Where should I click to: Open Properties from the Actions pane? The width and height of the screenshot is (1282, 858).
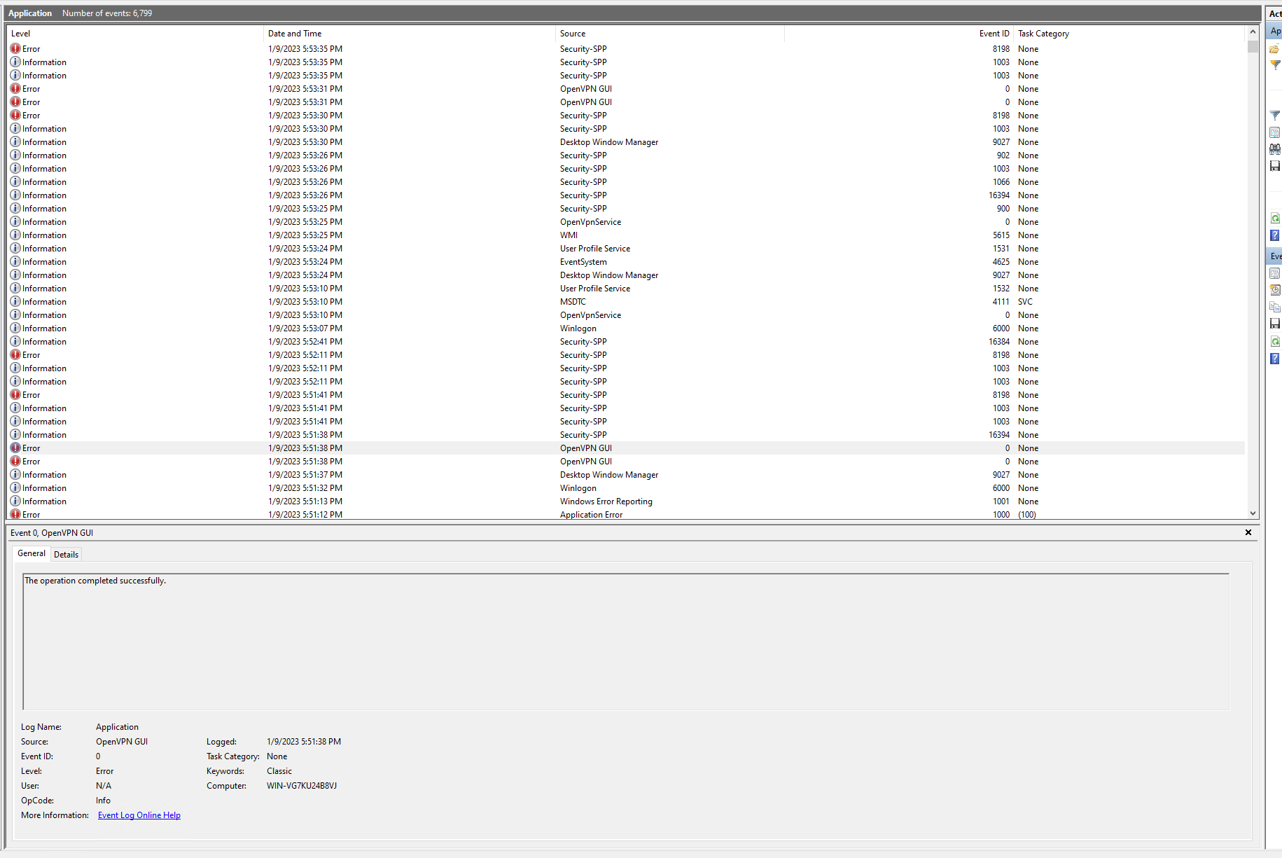pos(1274,132)
